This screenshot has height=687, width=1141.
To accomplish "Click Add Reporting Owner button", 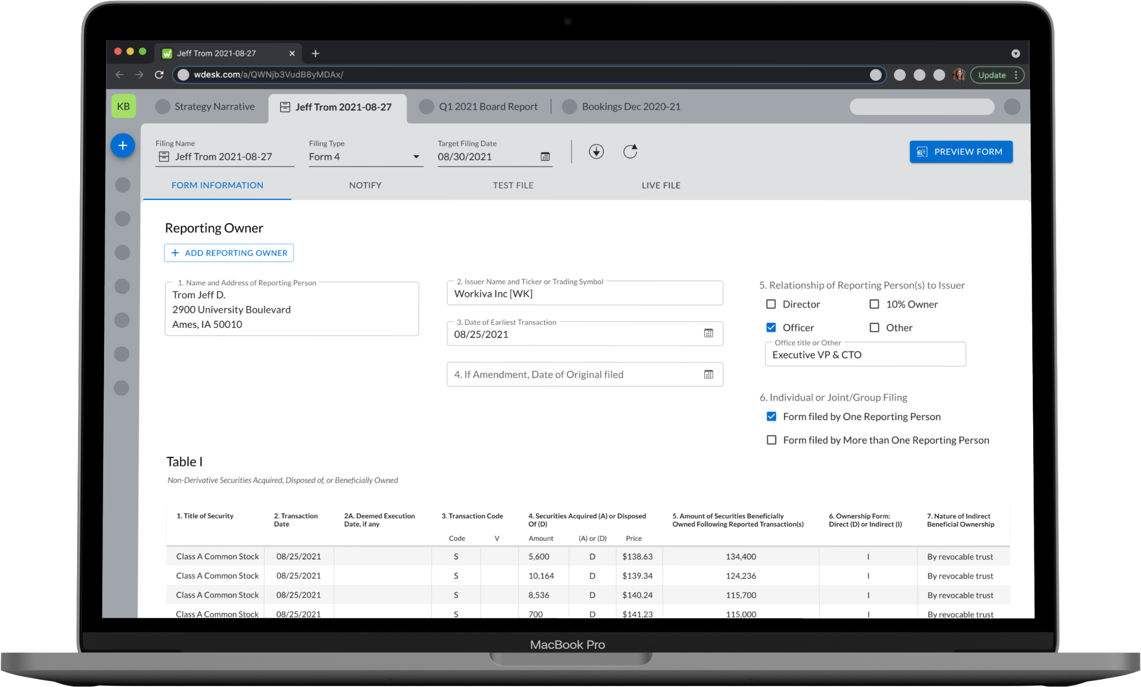I will click(229, 253).
